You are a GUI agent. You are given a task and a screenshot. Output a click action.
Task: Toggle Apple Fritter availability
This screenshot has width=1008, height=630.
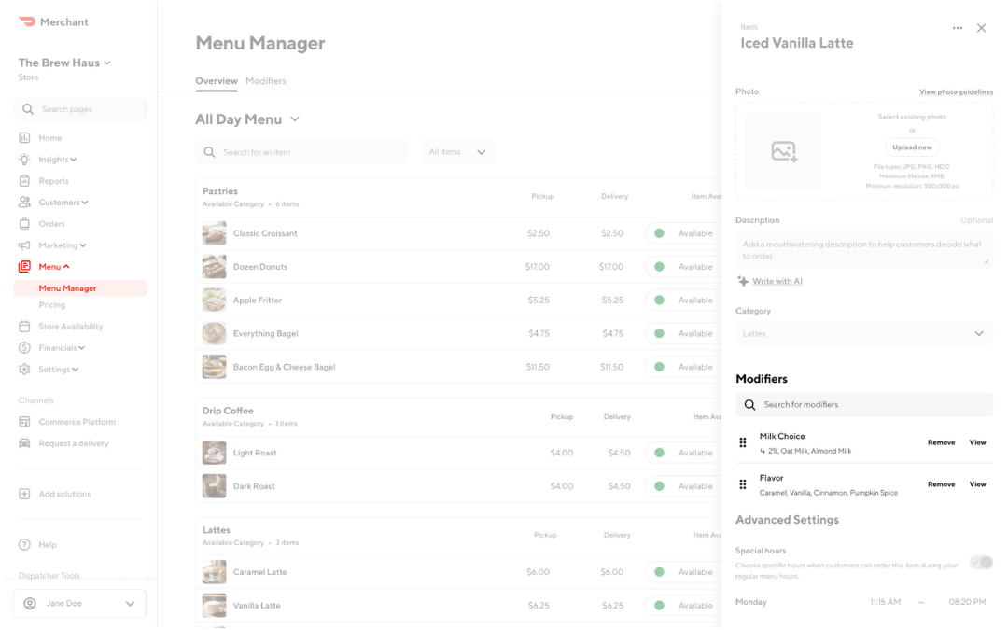click(683, 301)
